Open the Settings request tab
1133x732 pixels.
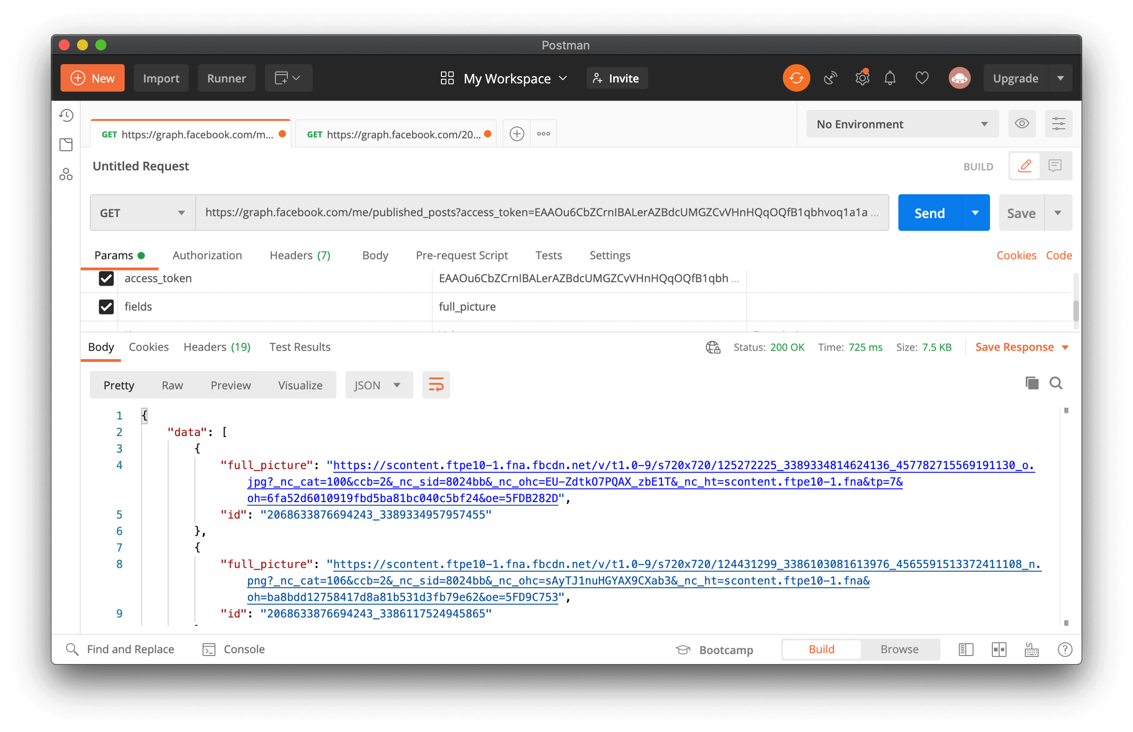click(x=609, y=255)
